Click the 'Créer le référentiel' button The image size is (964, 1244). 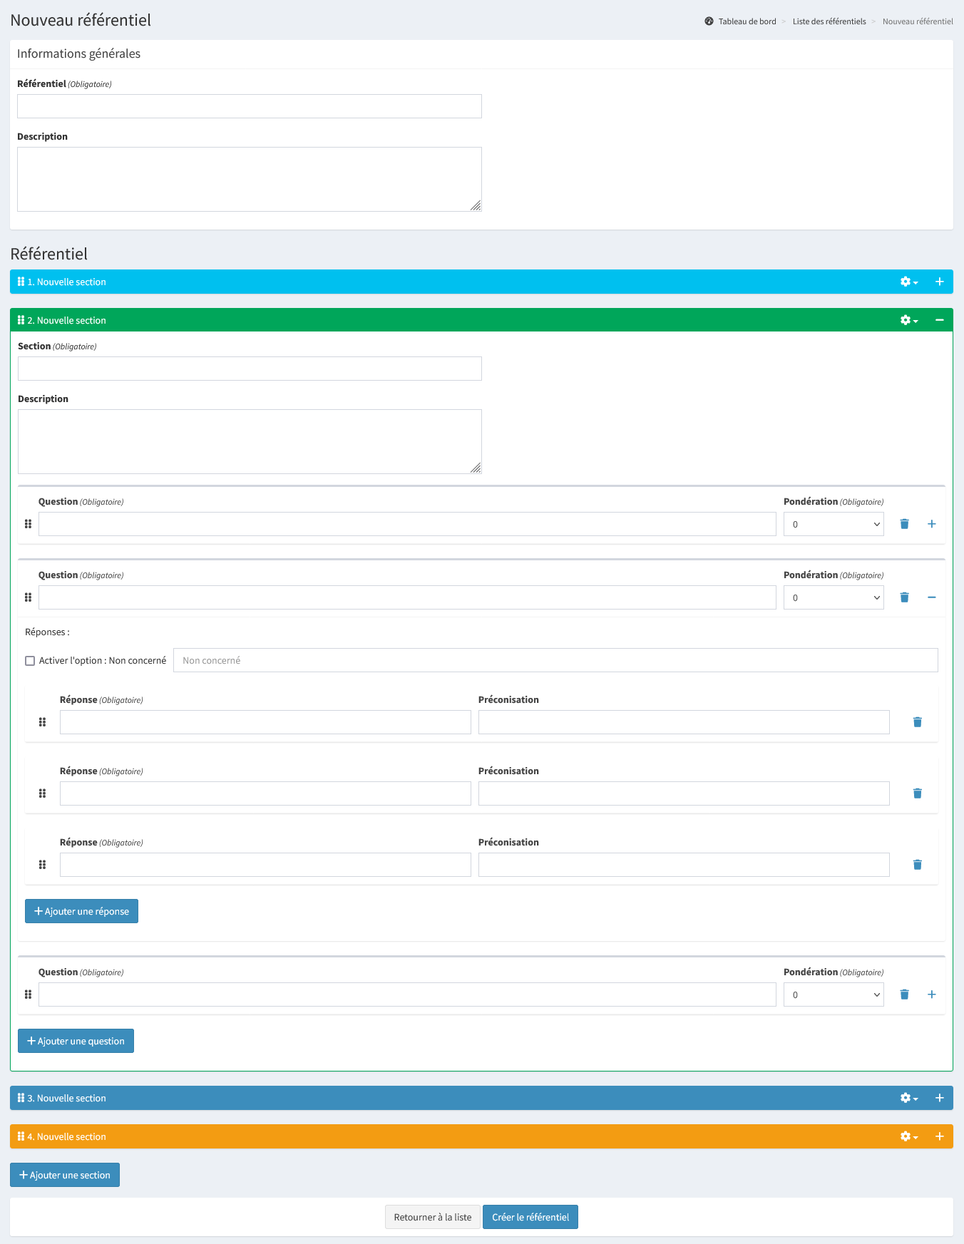[x=530, y=1217]
